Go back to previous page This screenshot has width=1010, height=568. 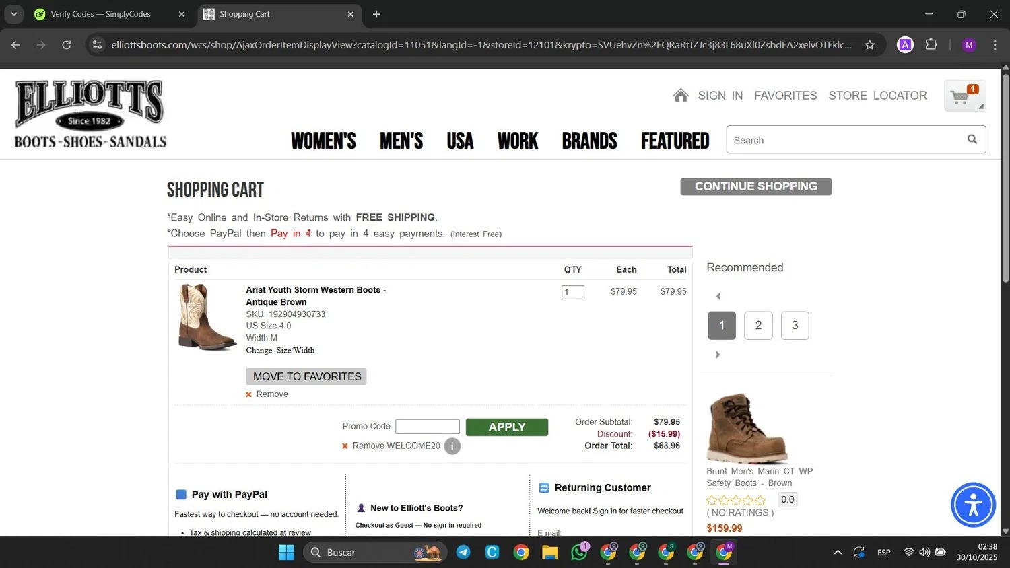[x=16, y=45]
